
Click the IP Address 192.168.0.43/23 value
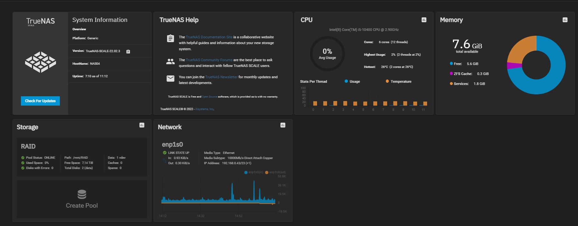point(237,163)
